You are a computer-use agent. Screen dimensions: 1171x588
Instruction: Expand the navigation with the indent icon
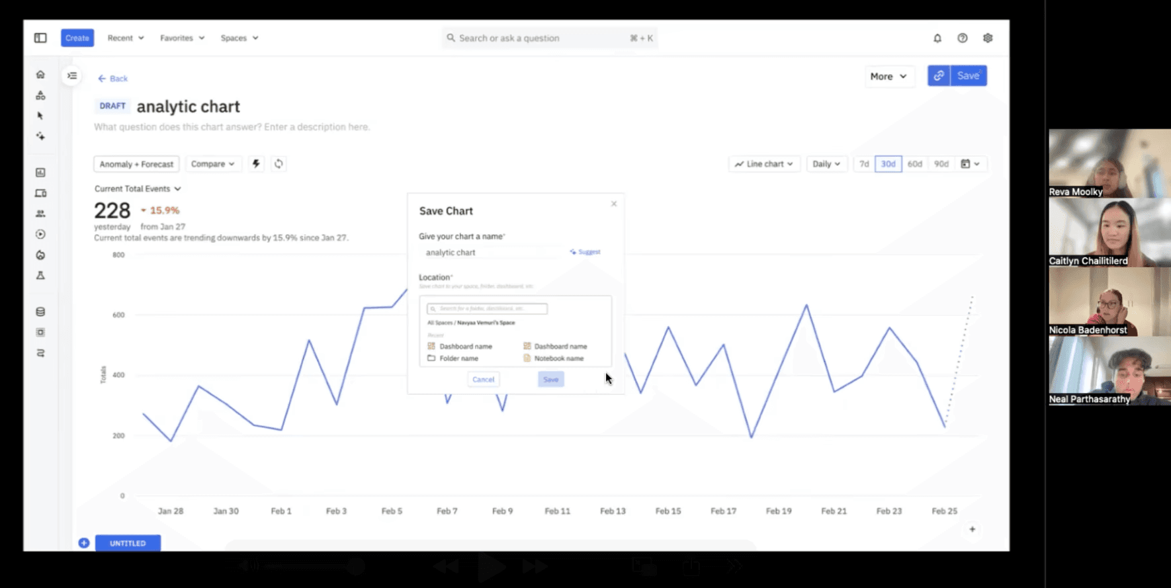click(x=72, y=75)
